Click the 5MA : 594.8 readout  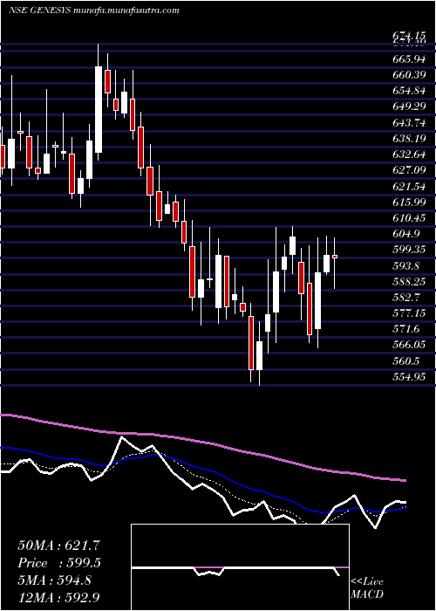pyautogui.click(x=55, y=581)
